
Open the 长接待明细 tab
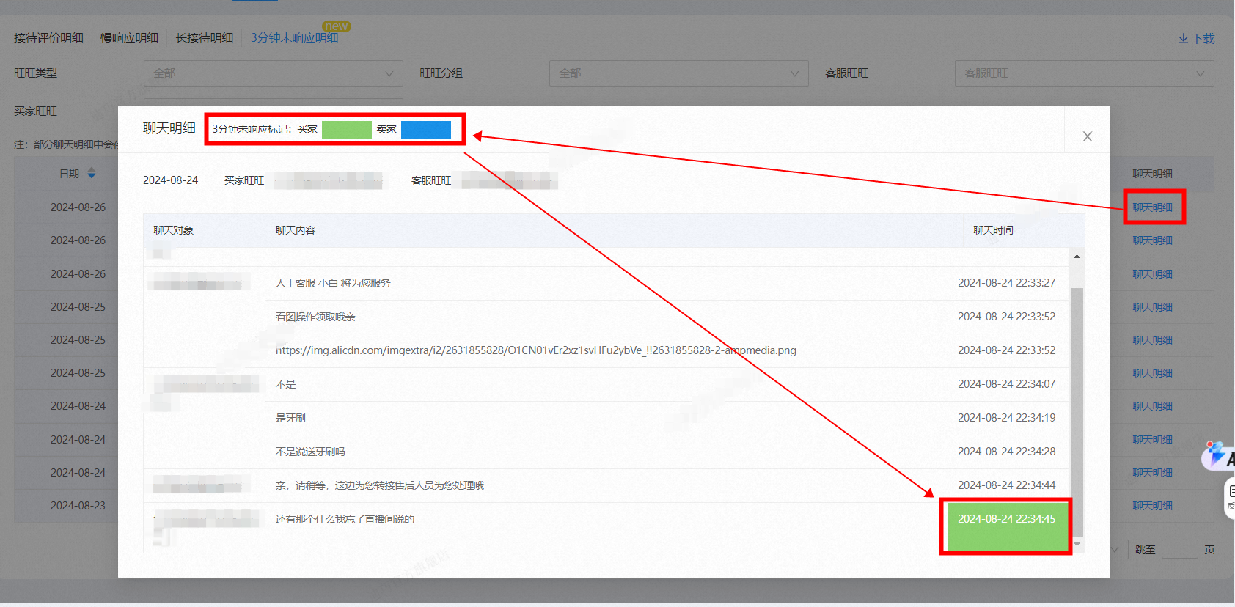click(204, 38)
